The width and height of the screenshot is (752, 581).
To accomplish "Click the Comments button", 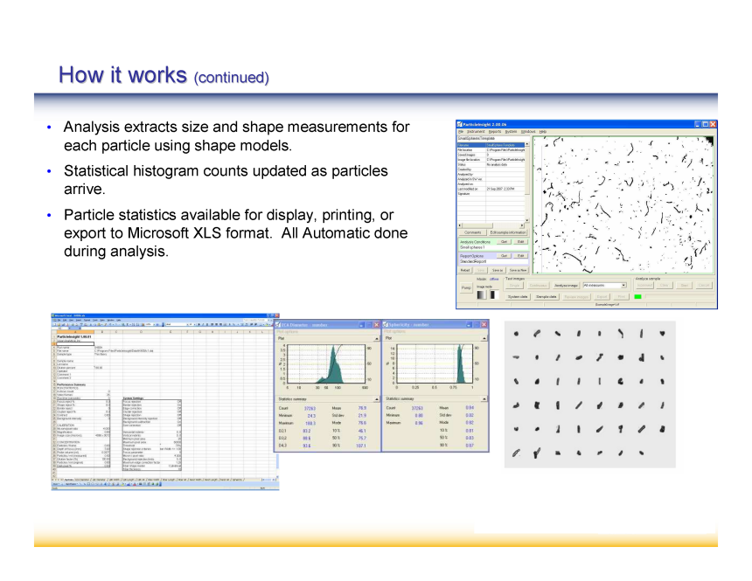I will coord(472,232).
